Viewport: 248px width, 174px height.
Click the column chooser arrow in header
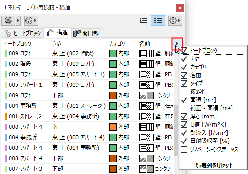[x=177, y=43]
